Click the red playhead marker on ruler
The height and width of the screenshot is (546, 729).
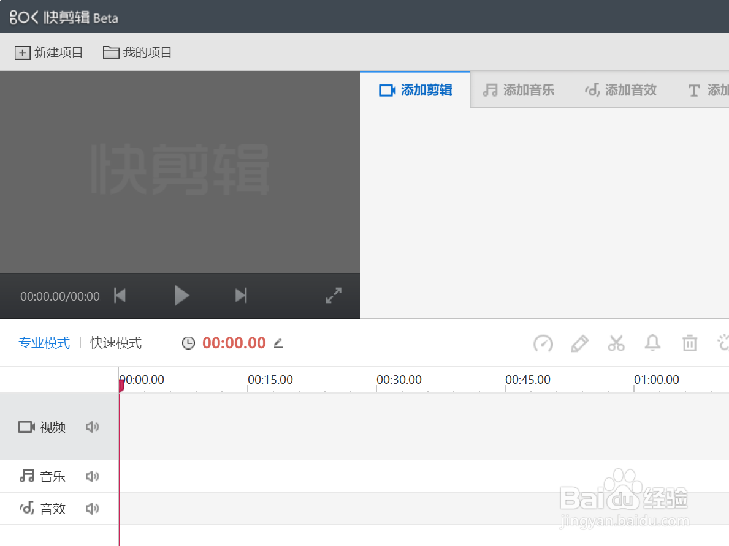(121, 385)
